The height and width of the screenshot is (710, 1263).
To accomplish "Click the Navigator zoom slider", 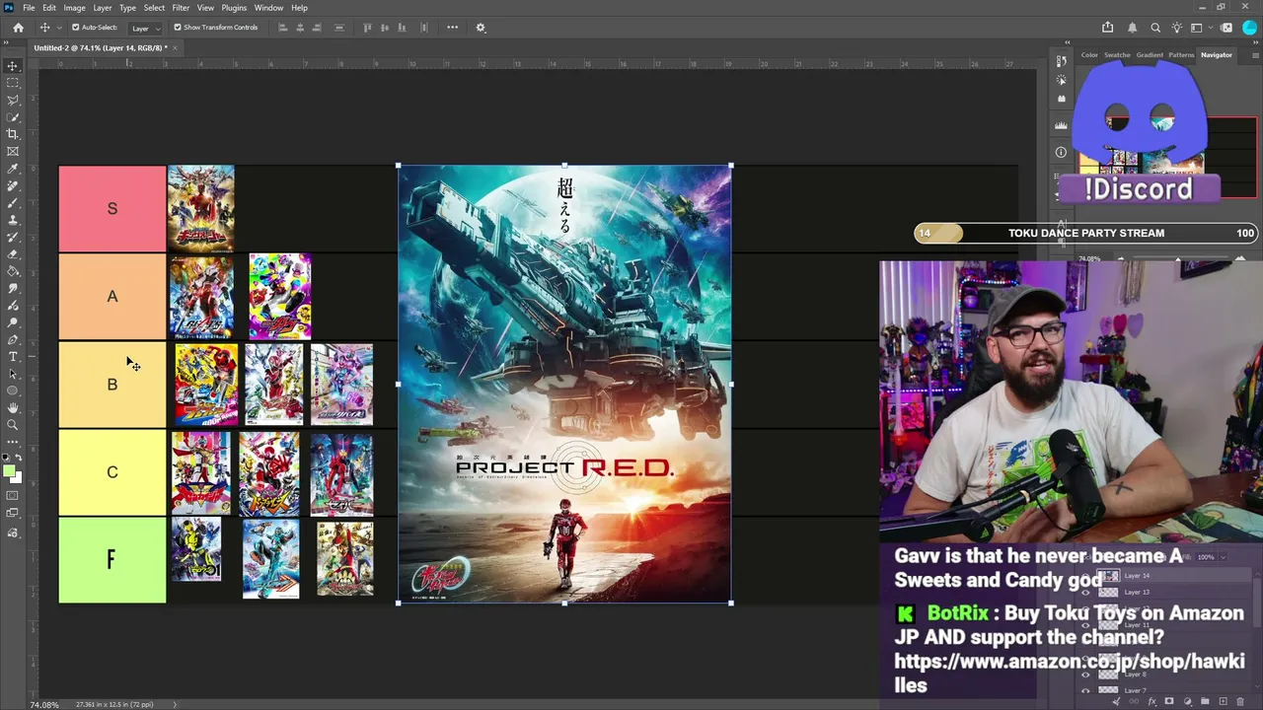I will 1177,259.
